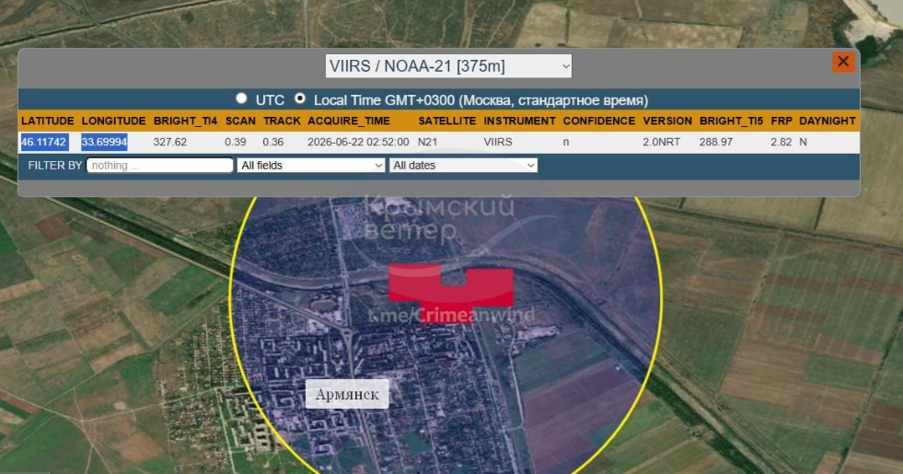Click the FILTER BY text input
The image size is (903, 474).
coord(159,166)
